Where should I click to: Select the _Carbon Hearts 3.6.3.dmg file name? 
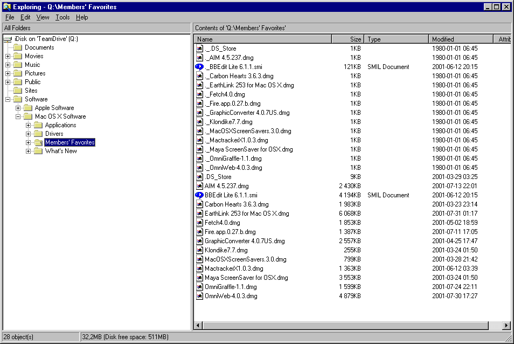point(239,76)
